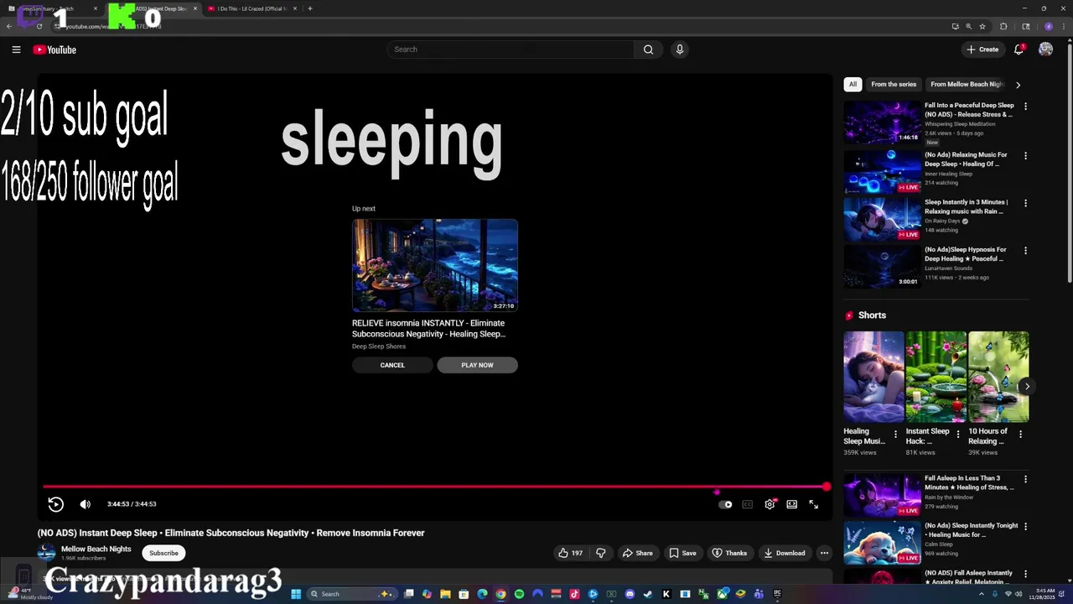Open options for 10 Hours of Relaxing short
Screen dimensions: 1073x604
(x=1020, y=434)
